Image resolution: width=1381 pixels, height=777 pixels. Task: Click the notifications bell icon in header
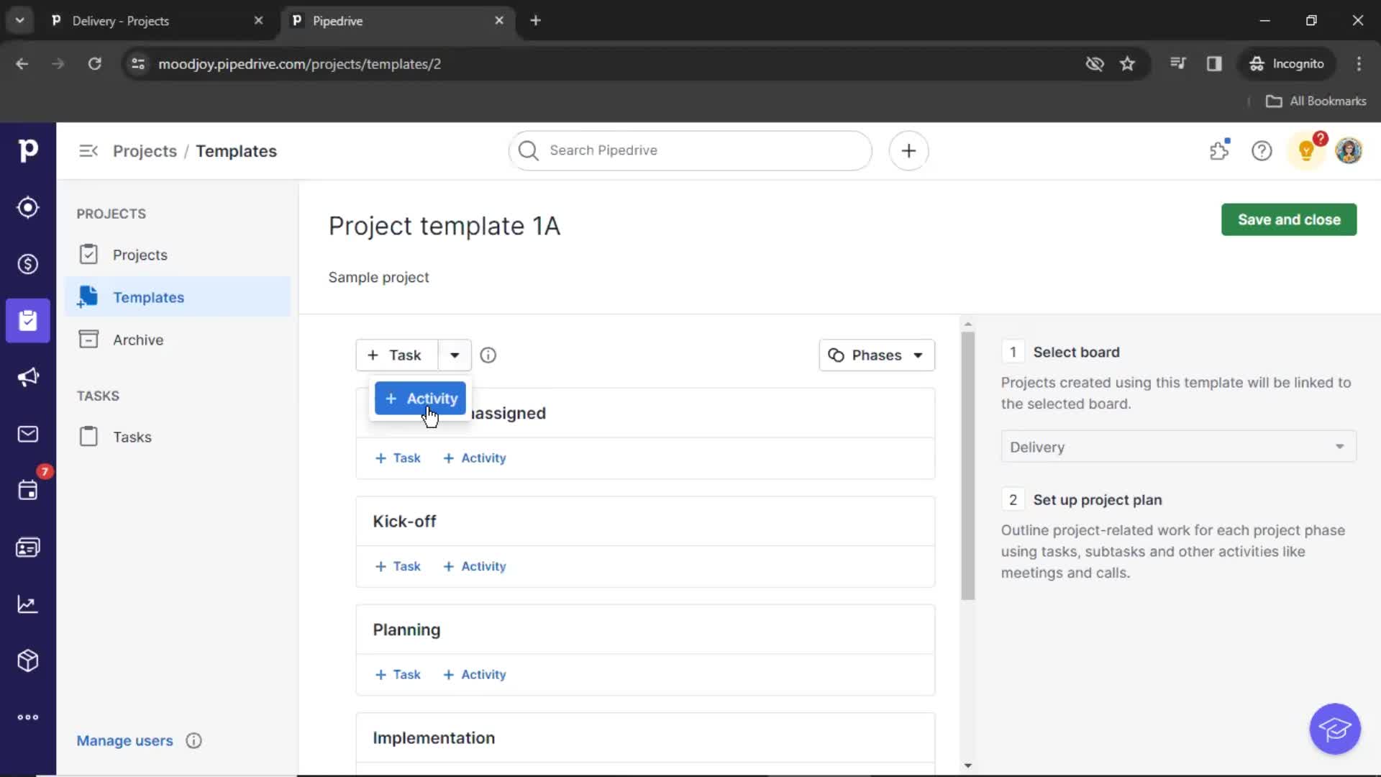click(1307, 151)
